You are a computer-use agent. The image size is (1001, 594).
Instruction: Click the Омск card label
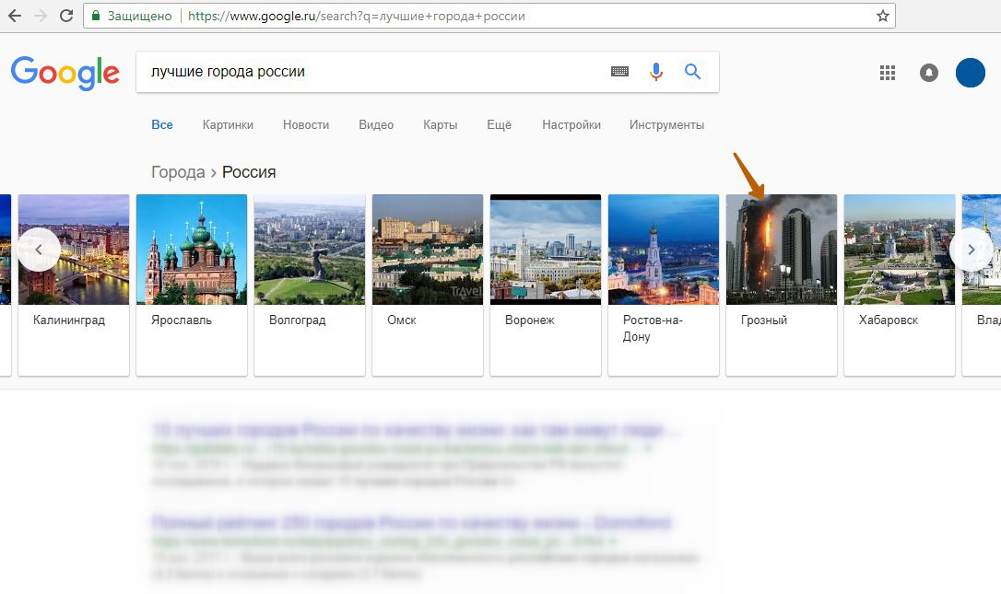click(x=402, y=320)
